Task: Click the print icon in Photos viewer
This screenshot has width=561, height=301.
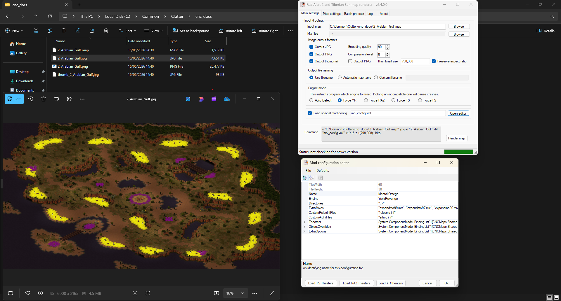Action: (56, 99)
